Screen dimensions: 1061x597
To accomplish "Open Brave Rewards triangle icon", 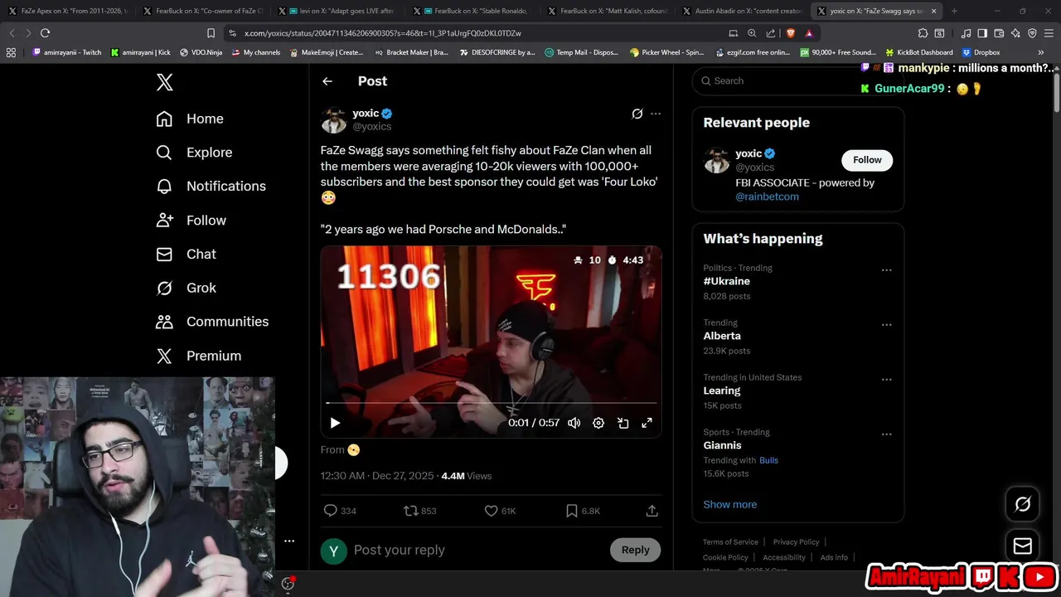I will 809,33.
